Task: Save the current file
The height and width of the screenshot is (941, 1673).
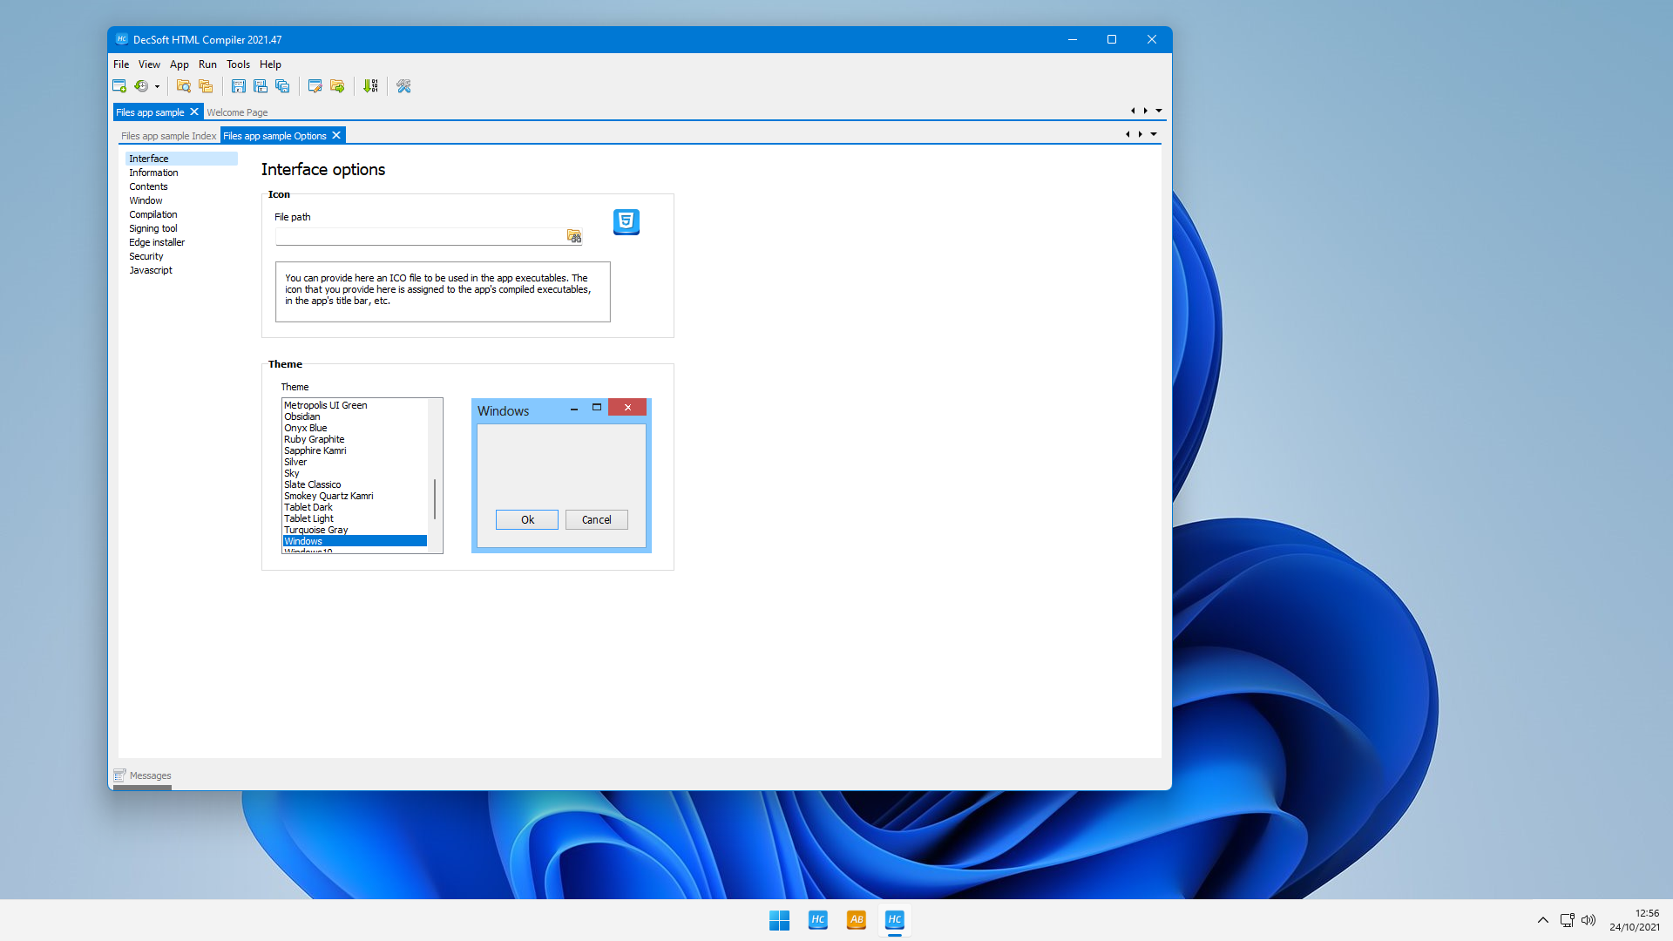Action: (x=239, y=85)
